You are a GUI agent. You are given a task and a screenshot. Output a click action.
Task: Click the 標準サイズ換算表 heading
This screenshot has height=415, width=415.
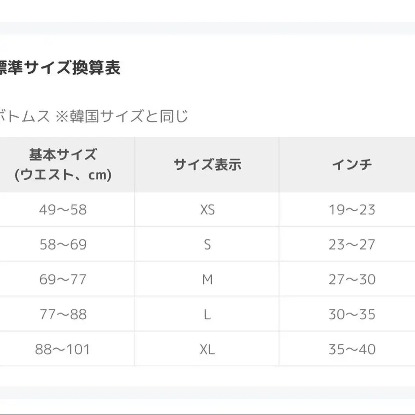point(60,68)
